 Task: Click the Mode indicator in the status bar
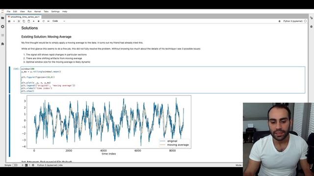coord(239,165)
